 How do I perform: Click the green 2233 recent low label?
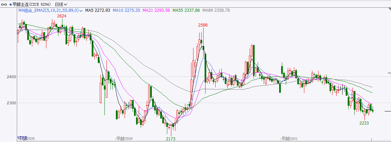(x=364, y=123)
